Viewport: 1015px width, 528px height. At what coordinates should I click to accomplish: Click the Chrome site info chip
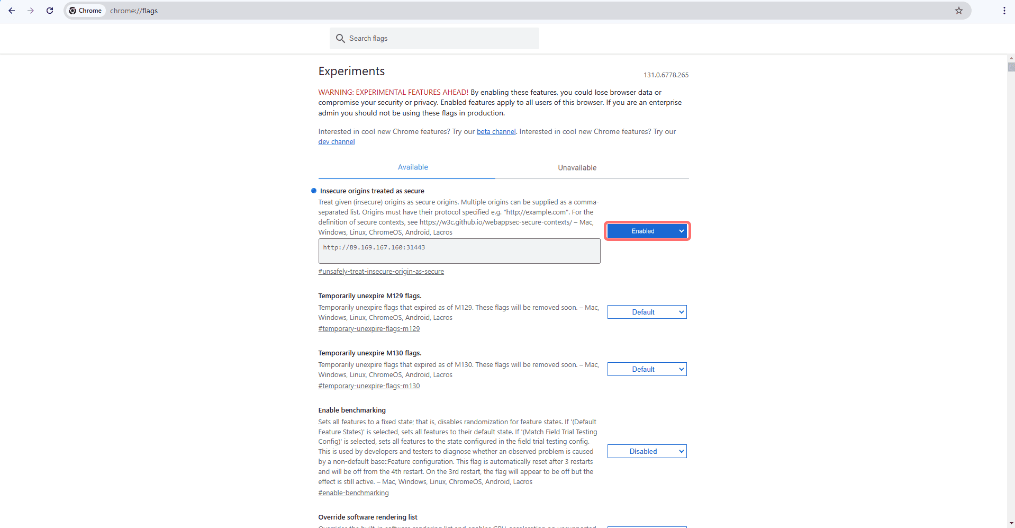pos(85,11)
